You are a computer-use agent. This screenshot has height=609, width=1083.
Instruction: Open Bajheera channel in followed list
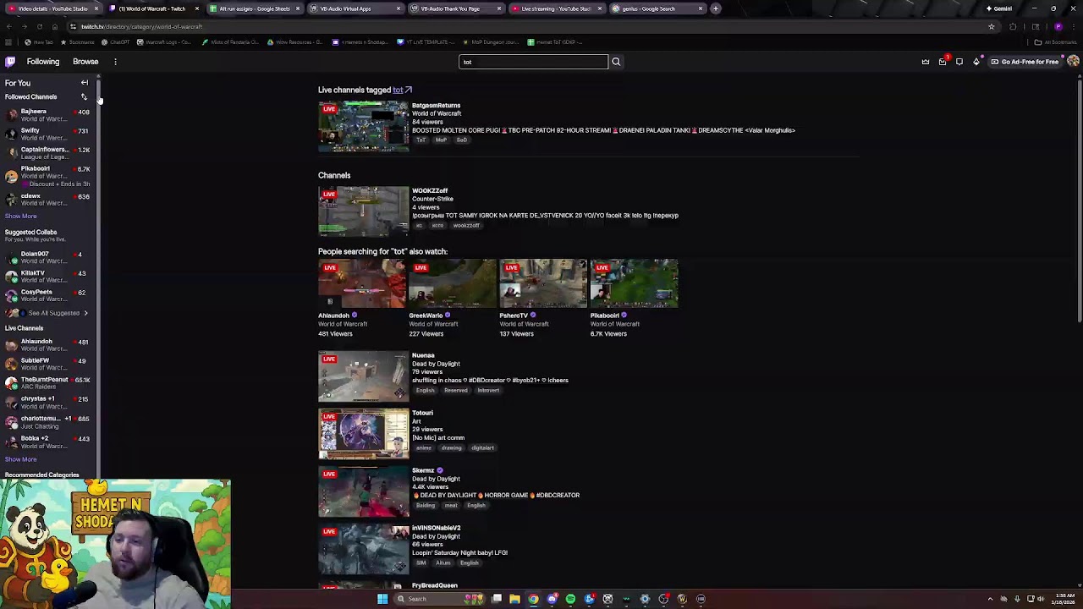48,115
